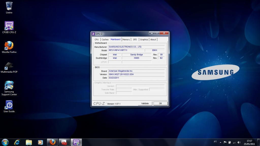Click the Show Desktop strip

pos(258,142)
